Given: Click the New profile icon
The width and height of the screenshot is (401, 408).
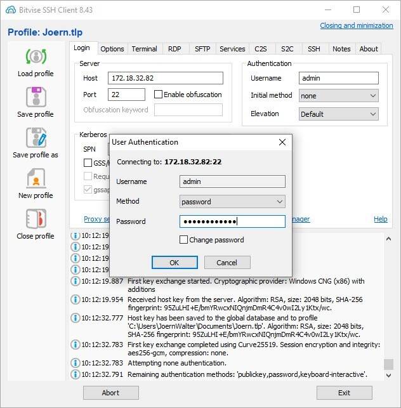Looking at the screenshot, I should [36, 178].
